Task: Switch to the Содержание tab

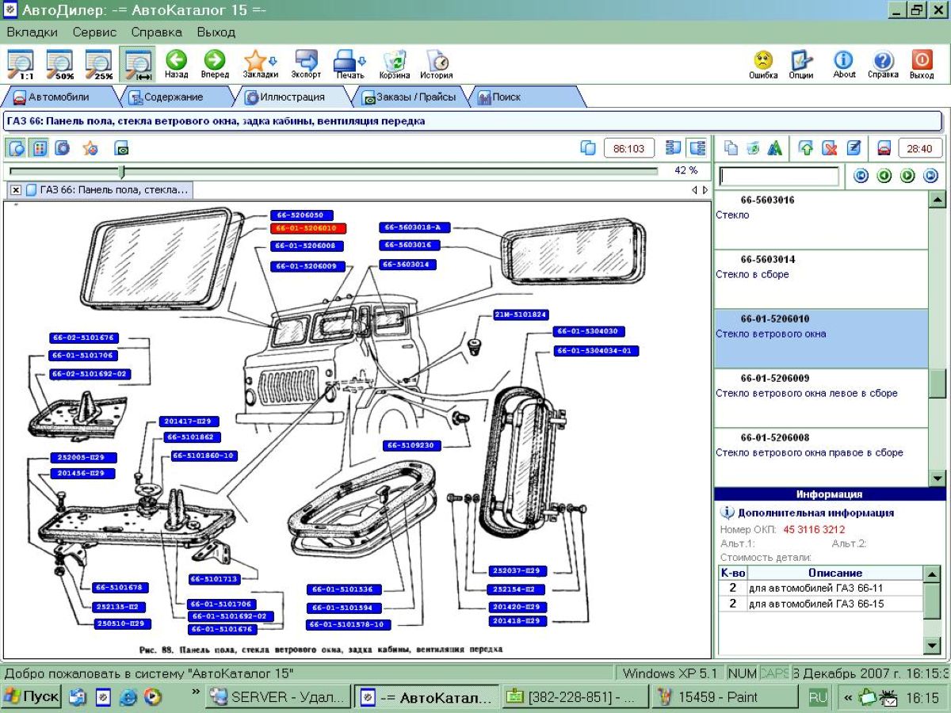Action: pos(173,97)
